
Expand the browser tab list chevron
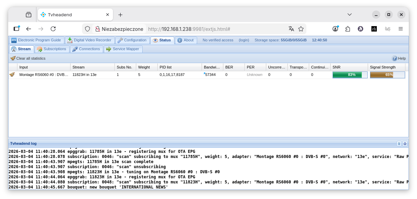click(349, 14)
